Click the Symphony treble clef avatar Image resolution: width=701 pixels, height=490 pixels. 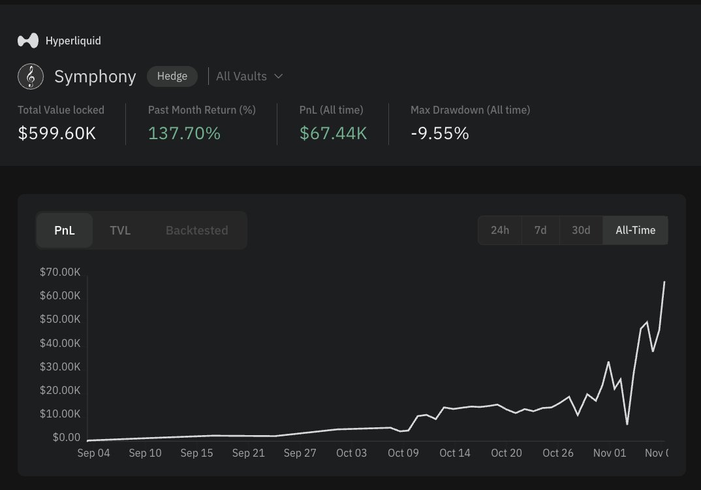(x=31, y=76)
